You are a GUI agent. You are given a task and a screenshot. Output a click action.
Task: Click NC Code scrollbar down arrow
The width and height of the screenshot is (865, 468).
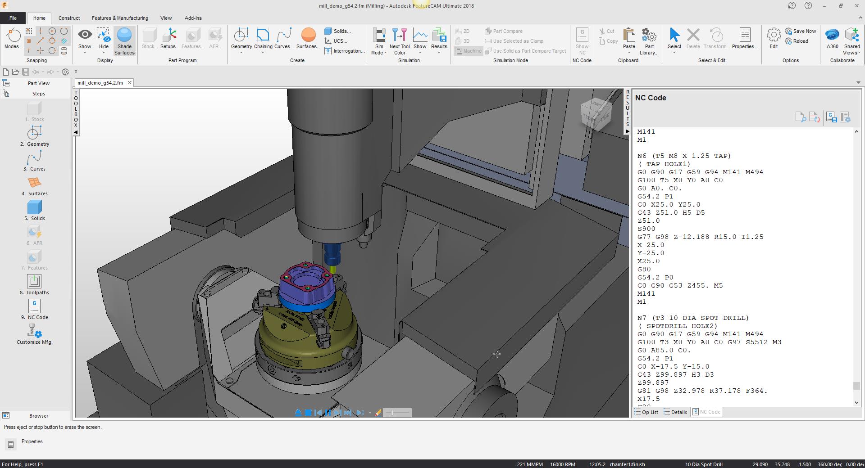[x=856, y=403]
